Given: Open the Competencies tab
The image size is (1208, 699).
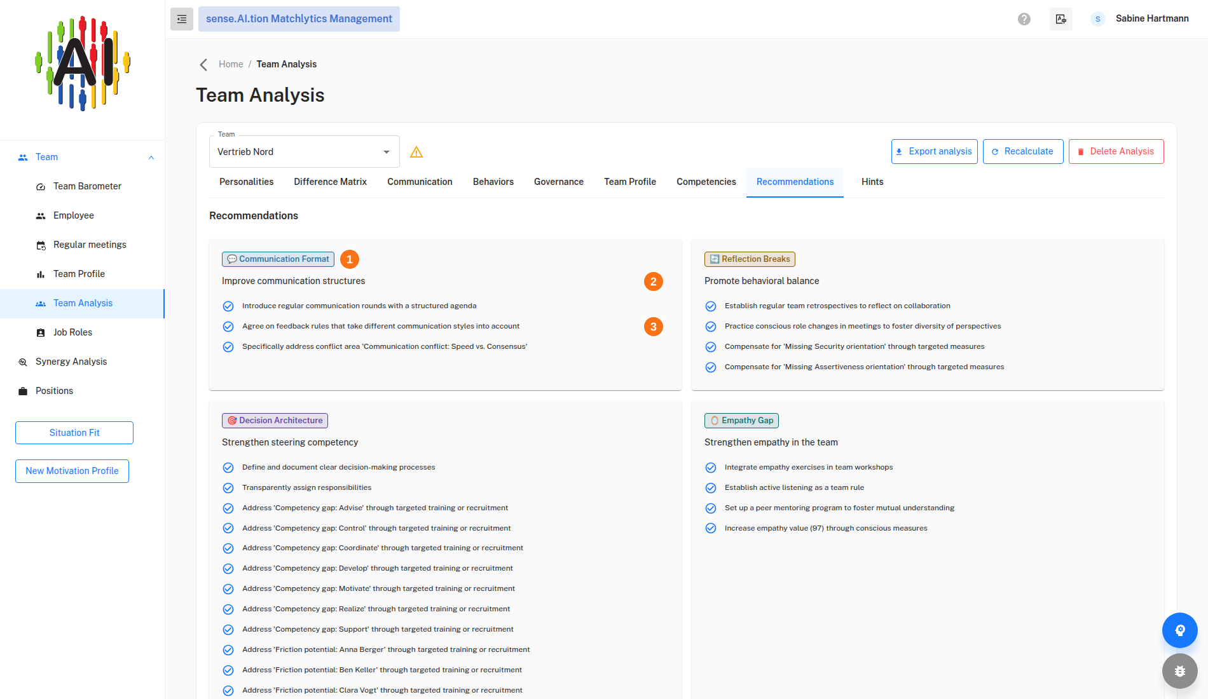Looking at the screenshot, I should point(706,182).
